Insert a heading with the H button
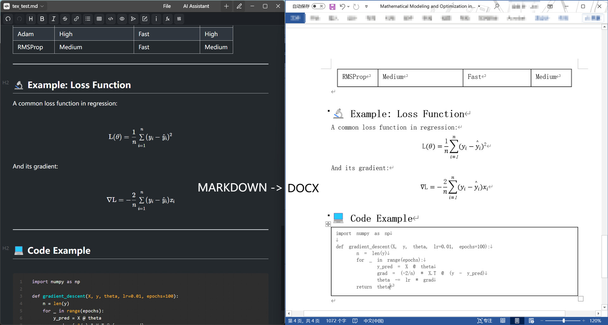608x325 pixels. [31, 19]
